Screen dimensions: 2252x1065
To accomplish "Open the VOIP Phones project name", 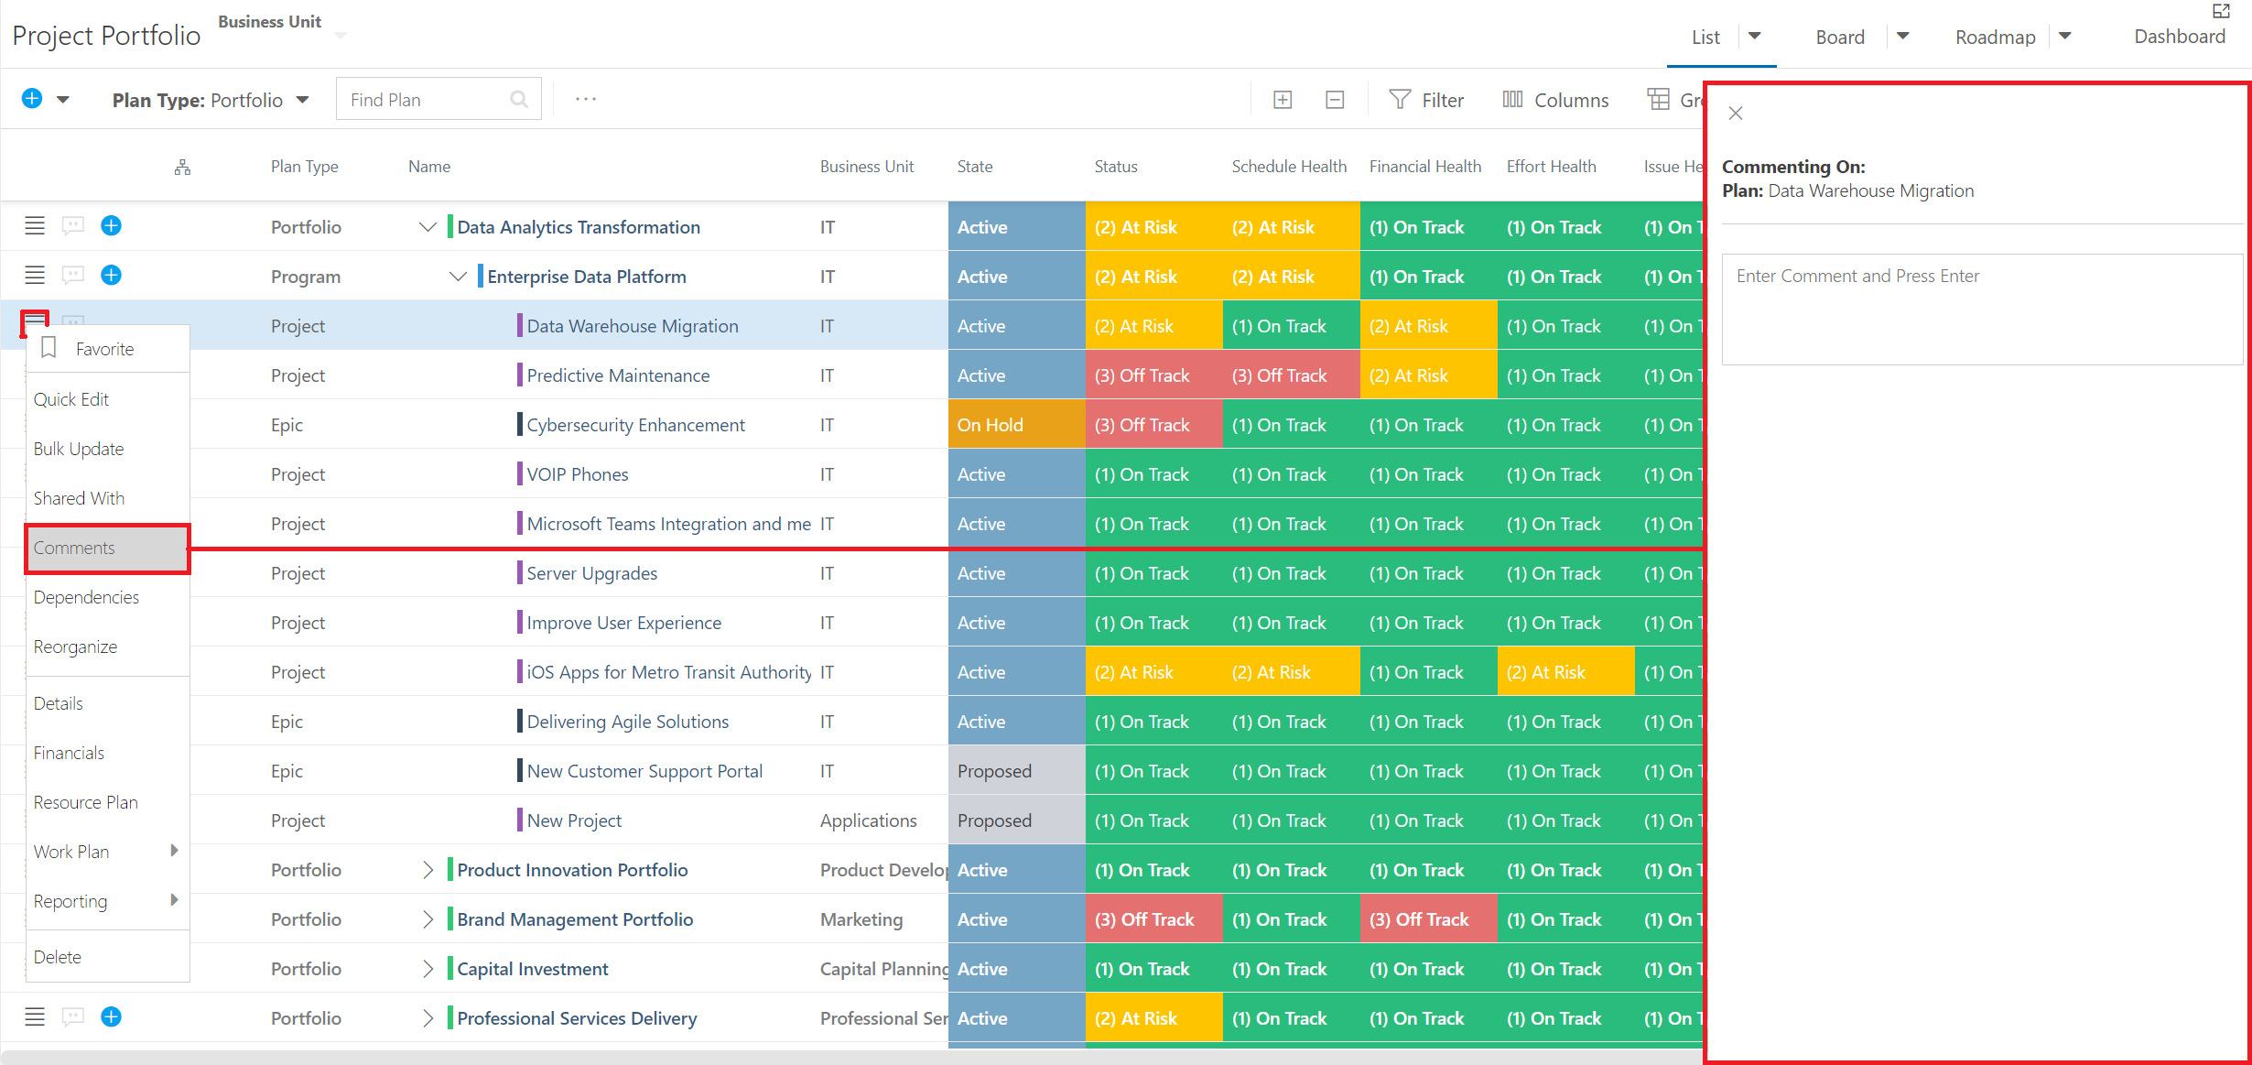I will [577, 474].
